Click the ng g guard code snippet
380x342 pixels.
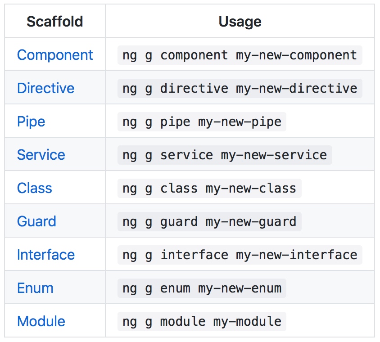coord(209,221)
